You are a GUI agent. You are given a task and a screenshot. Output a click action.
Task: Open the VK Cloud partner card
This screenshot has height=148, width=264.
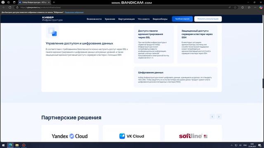(132, 134)
